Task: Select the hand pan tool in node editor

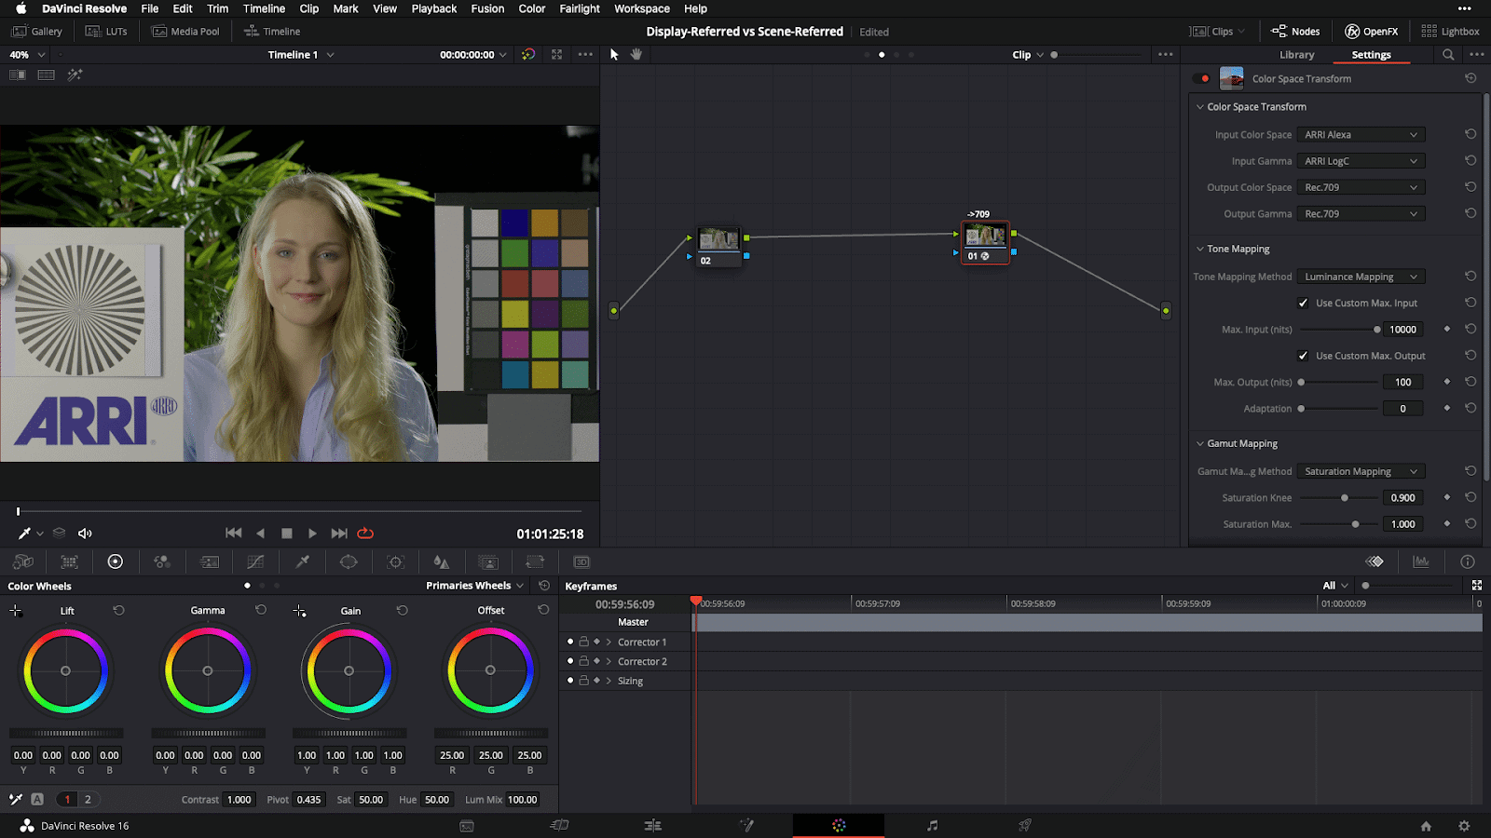Action: 636,54
